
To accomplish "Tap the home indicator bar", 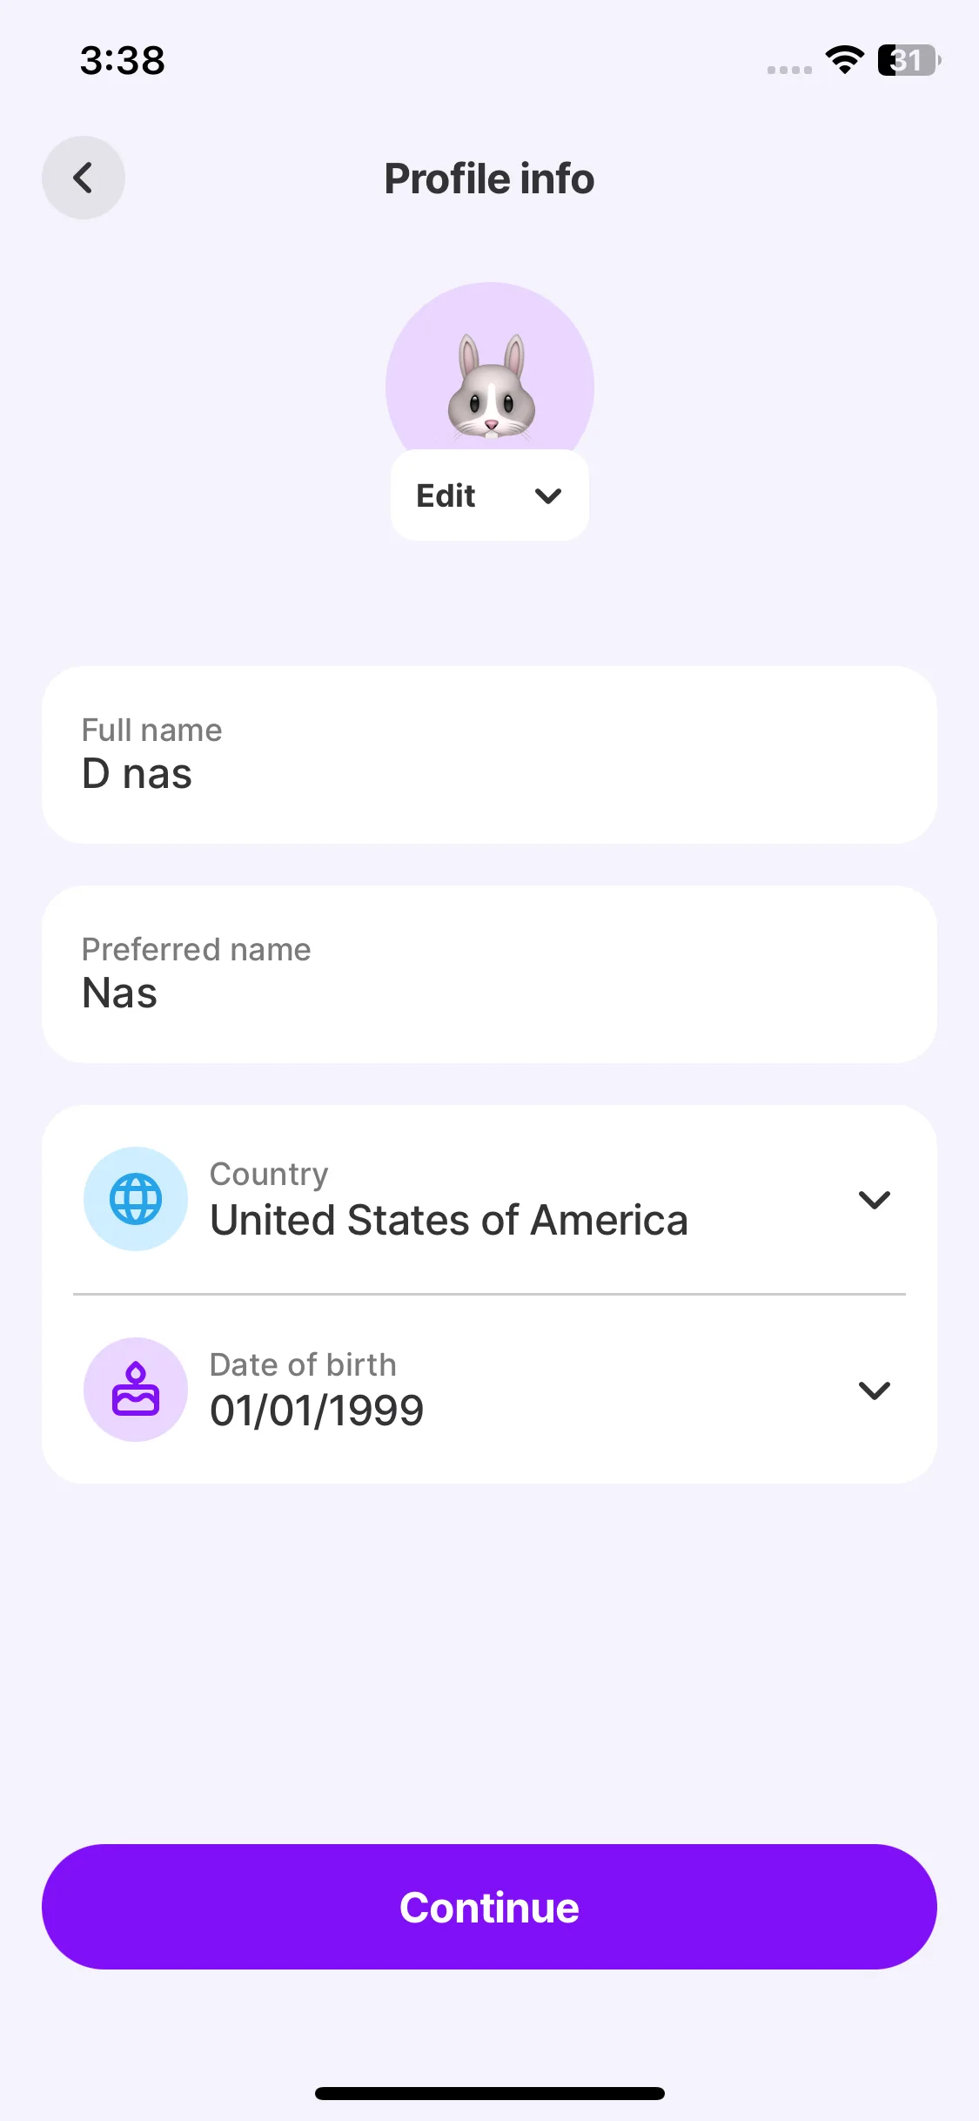I will point(490,2093).
